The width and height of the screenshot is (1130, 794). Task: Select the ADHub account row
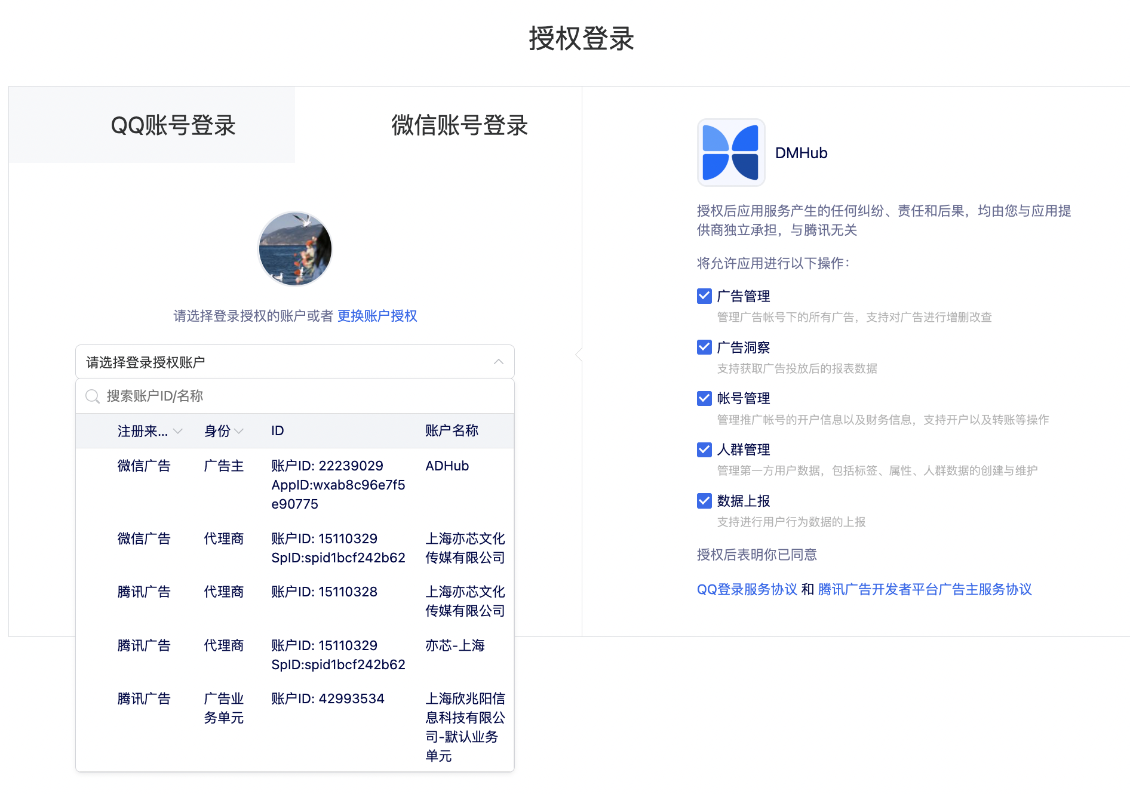295,485
